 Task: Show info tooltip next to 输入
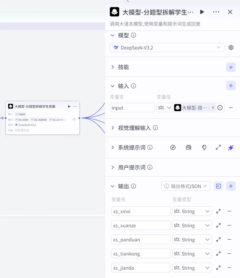pos(134,86)
